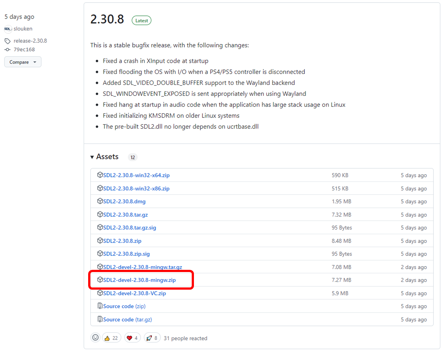Image resolution: width=447 pixels, height=355 pixels.
Task: Click the SDL_VIDEO_DOUBLE_BUFFER bullet text
Action: coord(199,83)
